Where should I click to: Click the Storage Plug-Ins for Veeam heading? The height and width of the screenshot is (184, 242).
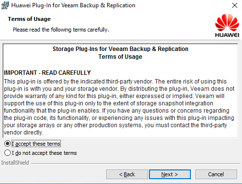pyautogui.click(x=120, y=49)
